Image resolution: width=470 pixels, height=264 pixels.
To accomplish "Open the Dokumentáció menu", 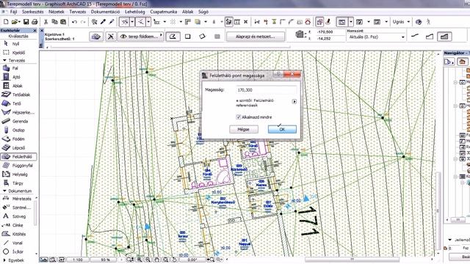I will [106, 12].
